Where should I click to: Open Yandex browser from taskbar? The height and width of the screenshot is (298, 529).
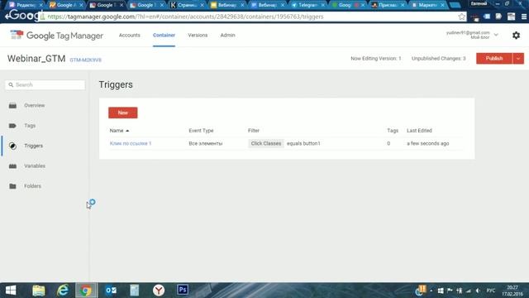(x=159, y=291)
